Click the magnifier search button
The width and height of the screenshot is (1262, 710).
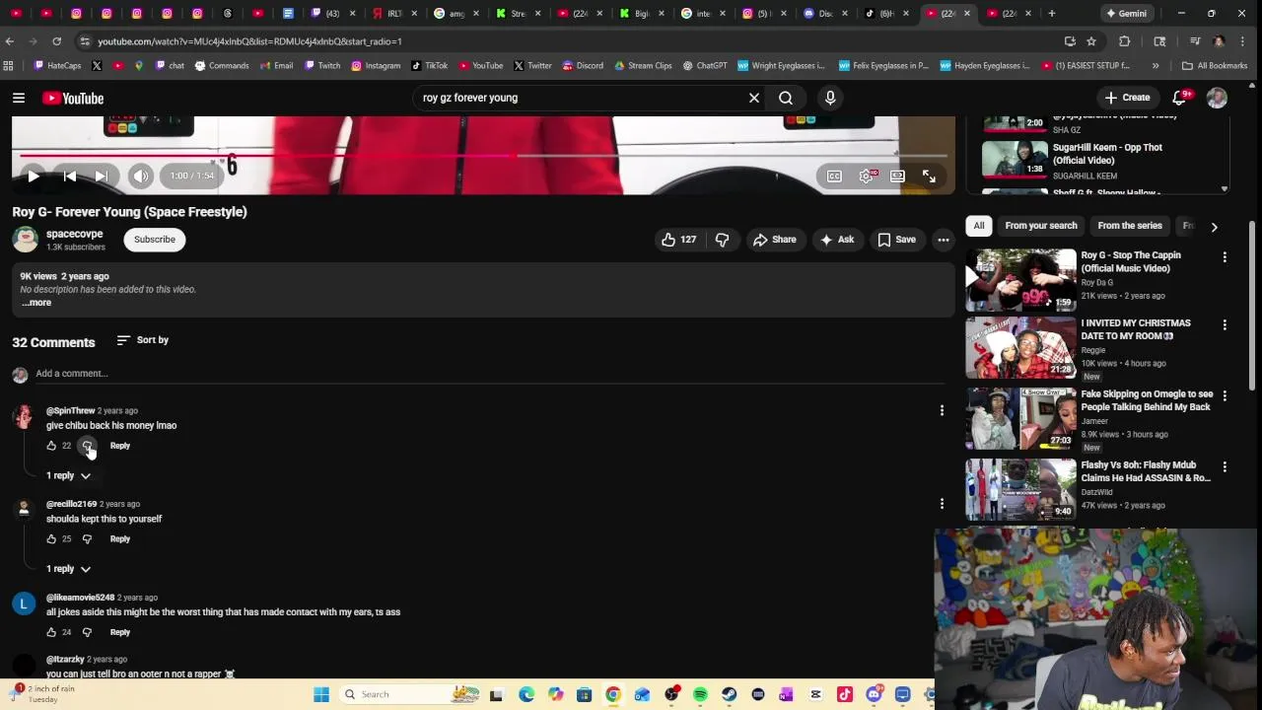click(786, 98)
